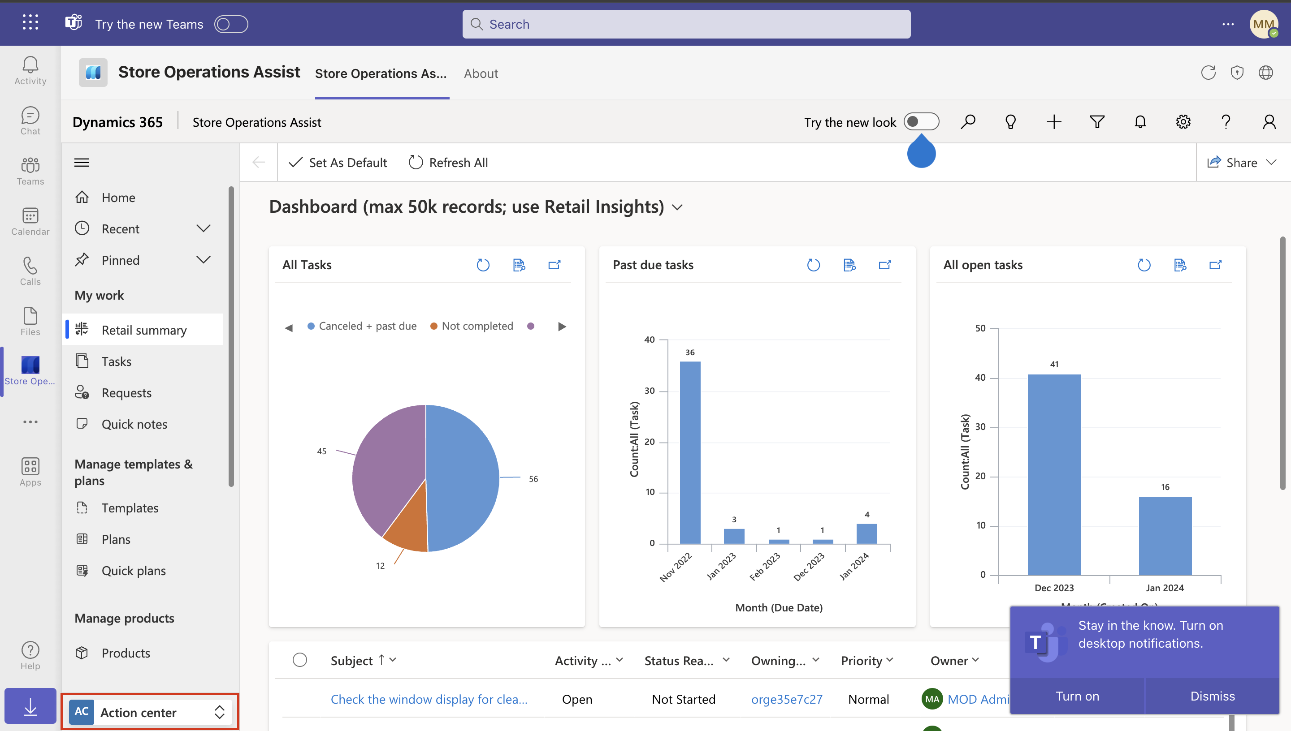Select the Store Operations As... tab
This screenshot has height=731, width=1291.
coord(381,73)
